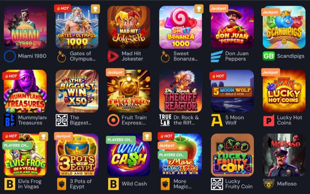Click the HOT badge on 5 Moon Wolf
310x194 pixels.
218,76
